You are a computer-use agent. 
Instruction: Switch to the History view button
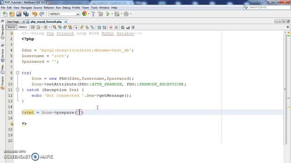23,27
